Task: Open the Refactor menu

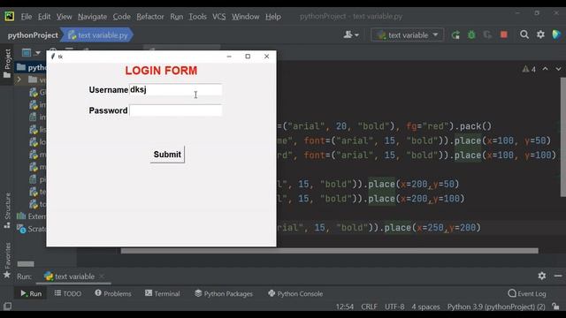Action: click(x=150, y=17)
